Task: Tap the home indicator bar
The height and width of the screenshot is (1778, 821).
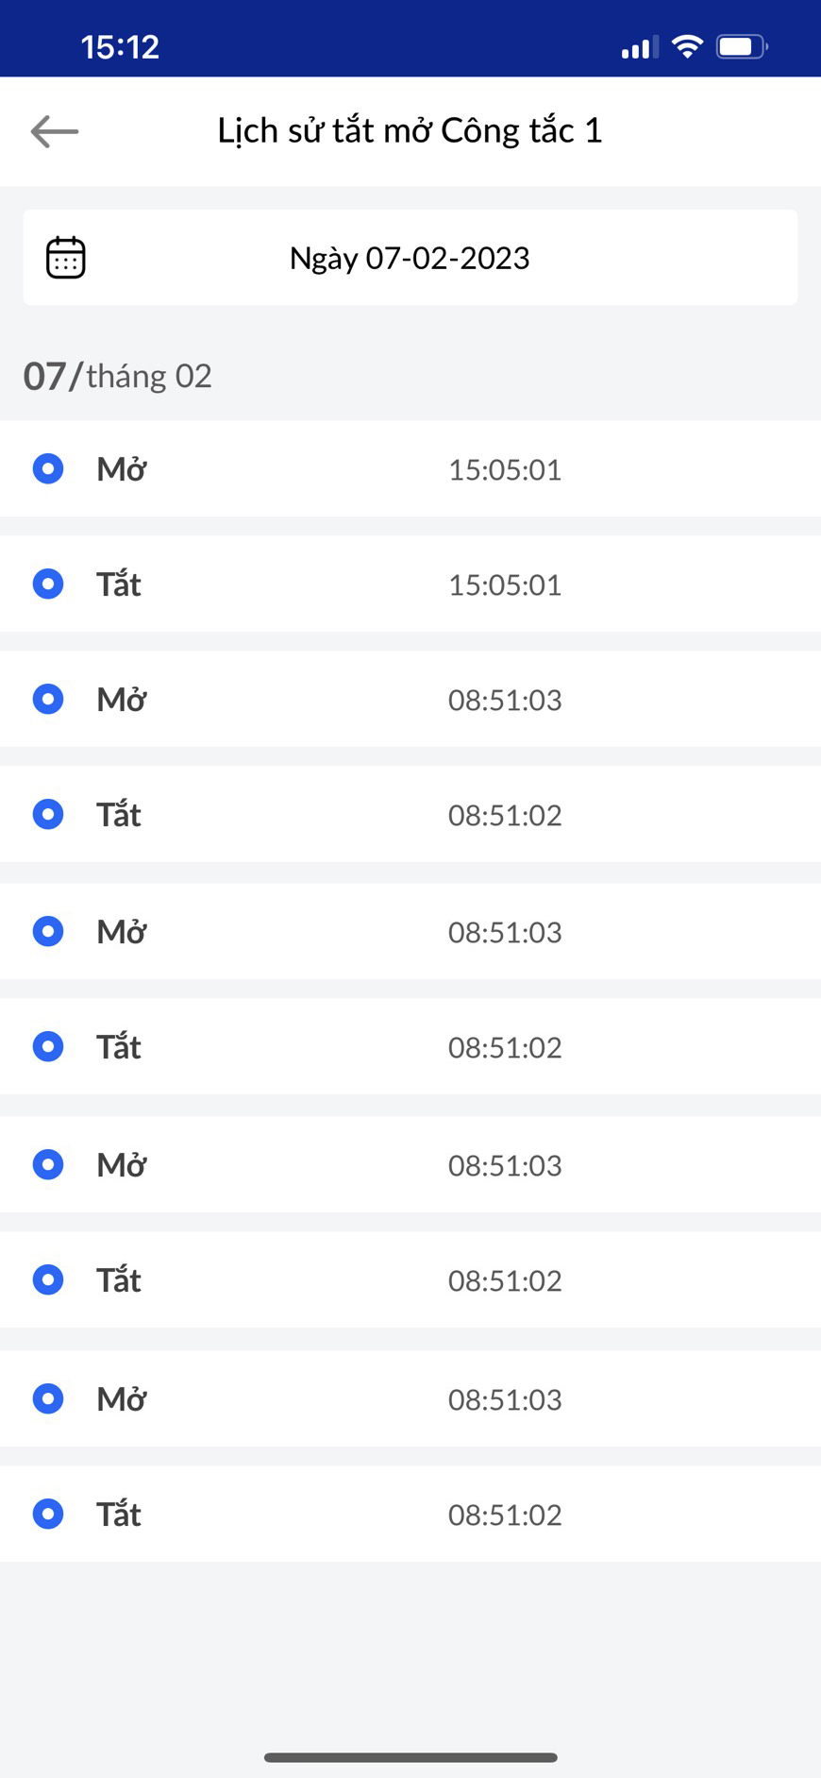Action: tap(410, 1757)
